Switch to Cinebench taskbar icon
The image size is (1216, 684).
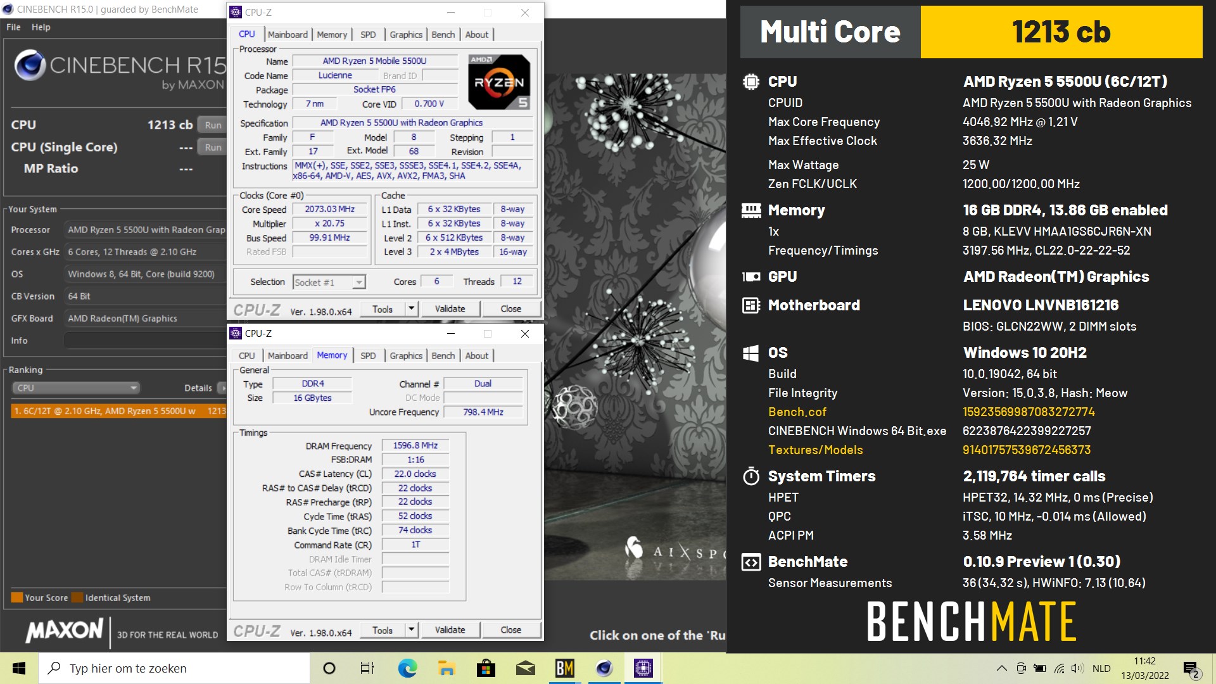pyautogui.click(x=604, y=668)
